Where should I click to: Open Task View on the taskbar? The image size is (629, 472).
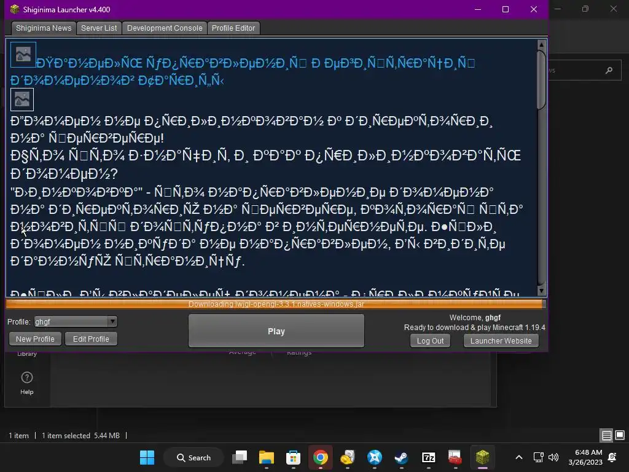pyautogui.click(x=240, y=457)
